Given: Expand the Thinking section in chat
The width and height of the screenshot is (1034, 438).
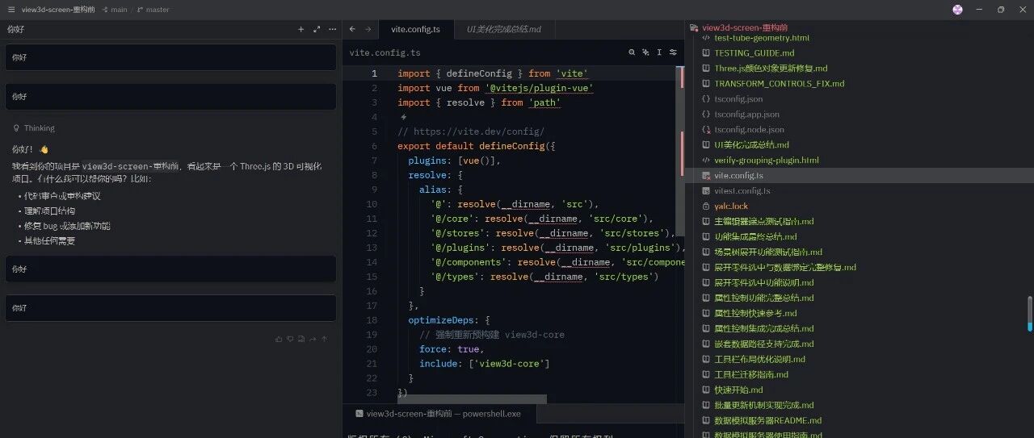Looking at the screenshot, I should pos(34,128).
